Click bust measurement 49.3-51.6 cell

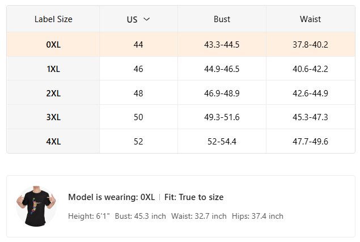click(x=222, y=117)
